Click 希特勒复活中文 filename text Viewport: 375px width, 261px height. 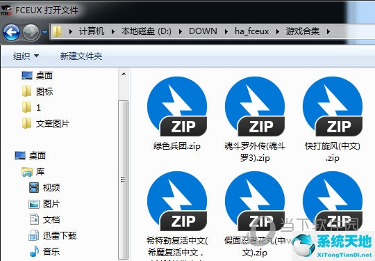(x=177, y=248)
